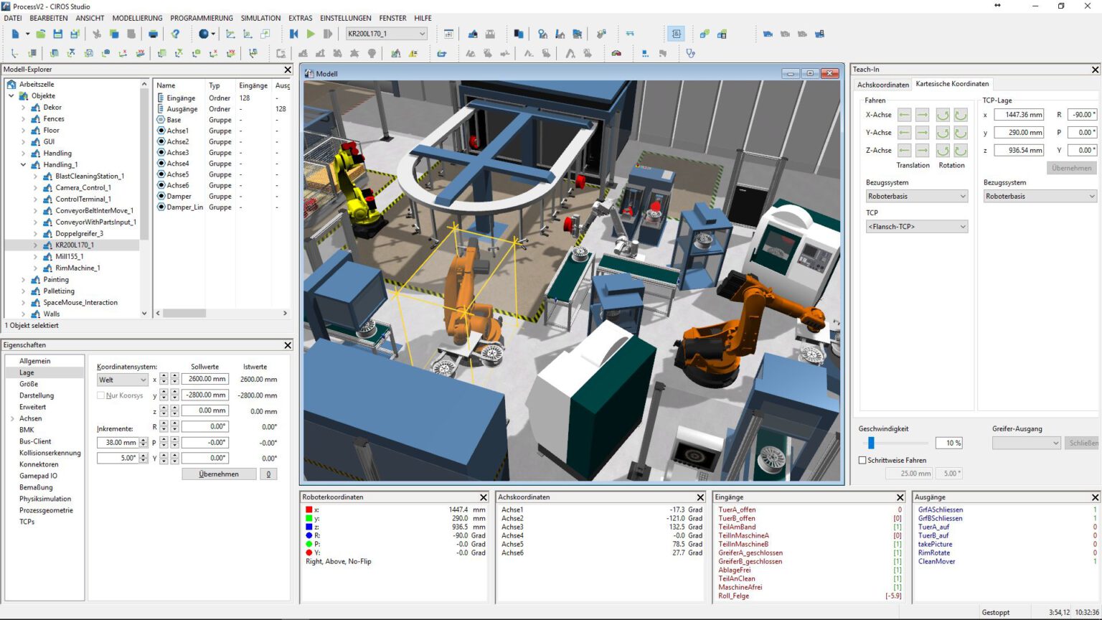Toggle the highlighted camera view toolbar icon

point(675,33)
